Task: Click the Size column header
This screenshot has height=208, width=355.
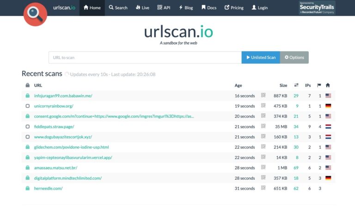Action: coord(283,86)
